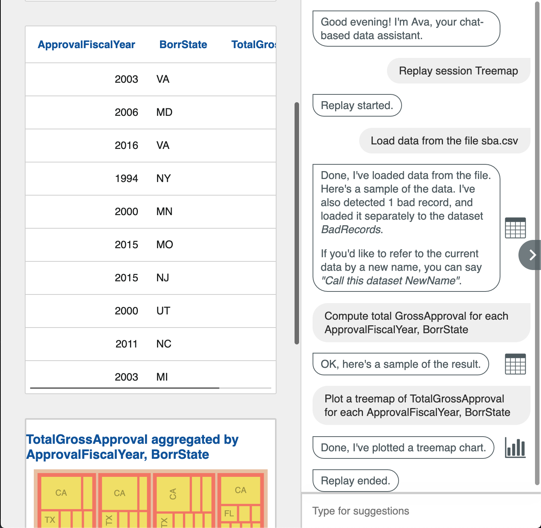Select the TX block in the treemap
This screenshot has width=541, height=528.
point(50,519)
